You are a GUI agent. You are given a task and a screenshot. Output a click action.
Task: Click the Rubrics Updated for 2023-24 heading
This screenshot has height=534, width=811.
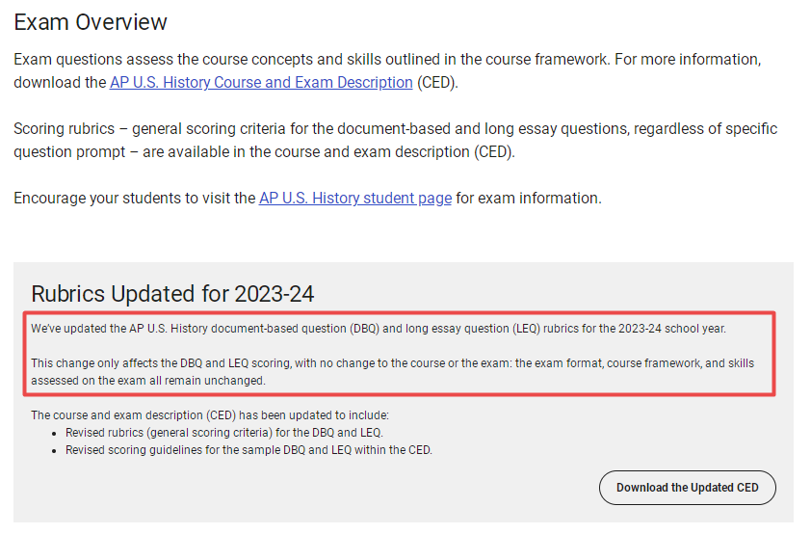point(172,294)
